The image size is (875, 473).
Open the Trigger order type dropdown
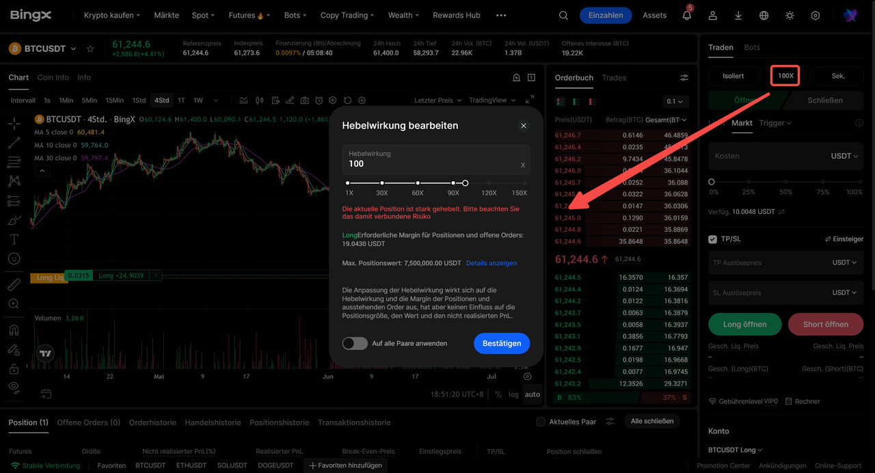(x=775, y=123)
